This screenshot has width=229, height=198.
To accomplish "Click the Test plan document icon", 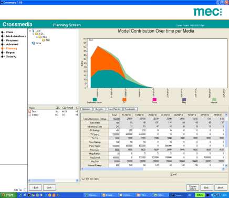I will click(30, 111).
